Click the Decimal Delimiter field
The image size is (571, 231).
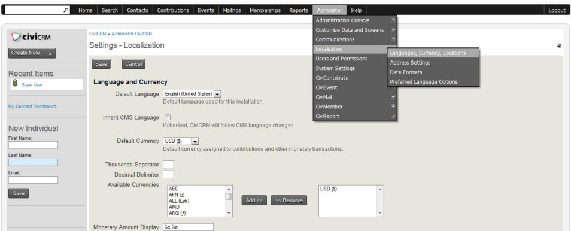168,175
